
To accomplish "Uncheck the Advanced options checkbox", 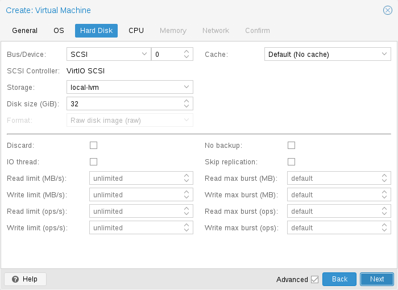I will point(314,279).
